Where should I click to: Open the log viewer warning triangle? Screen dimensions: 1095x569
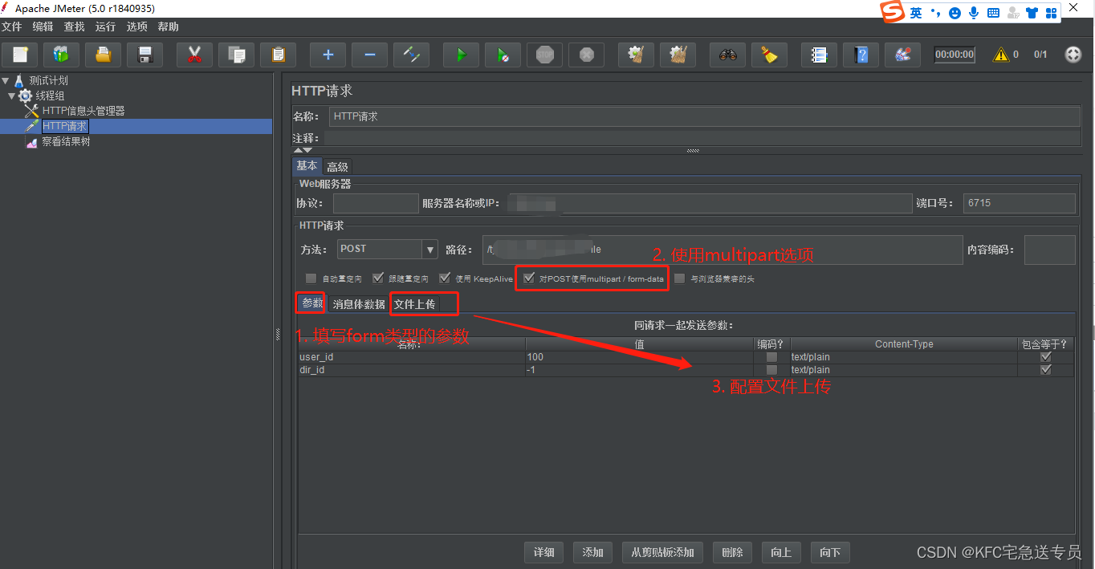1001,55
